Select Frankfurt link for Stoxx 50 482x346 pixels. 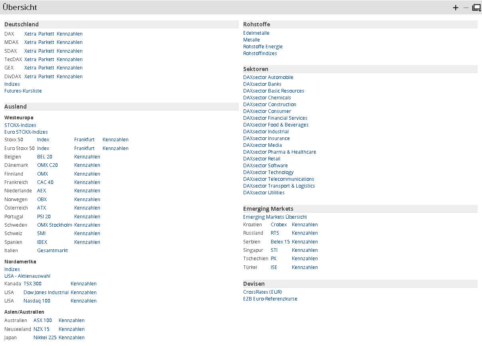[84, 140]
